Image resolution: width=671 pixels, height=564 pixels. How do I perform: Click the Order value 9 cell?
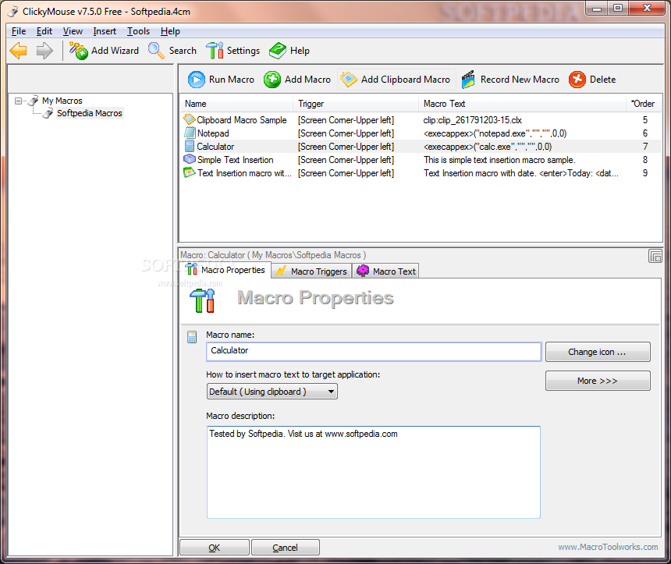pyautogui.click(x=645, y=173)
